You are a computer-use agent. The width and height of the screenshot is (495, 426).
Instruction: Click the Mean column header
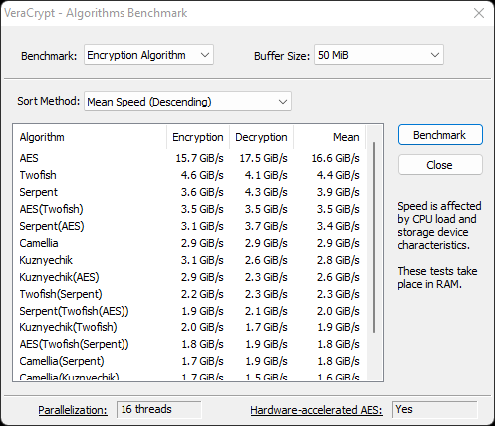(x=329, y=137)
